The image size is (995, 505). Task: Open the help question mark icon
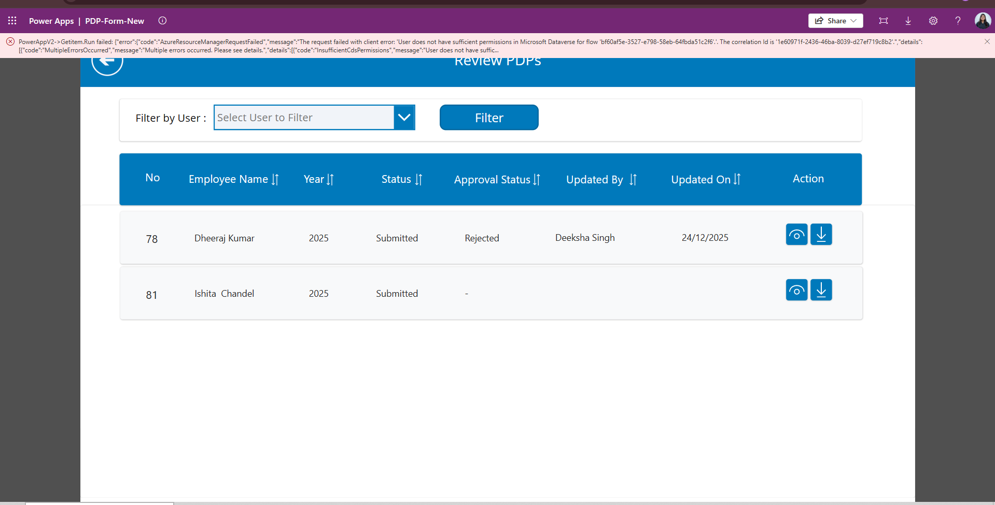tap(958, 21)
